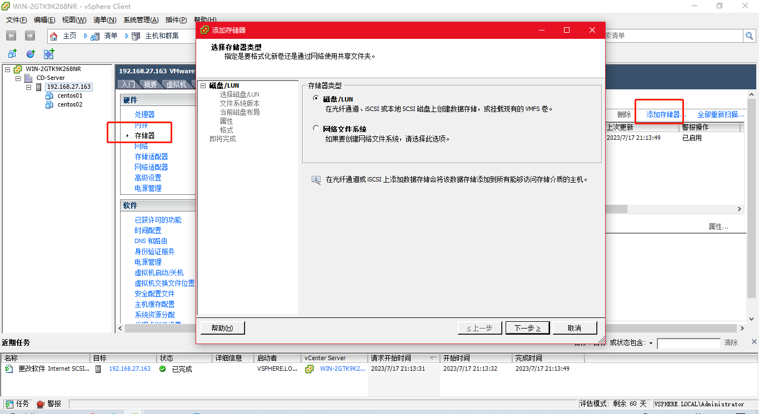
Task: Switch to the 入门 tab
Action: click(x=128, y=84)
